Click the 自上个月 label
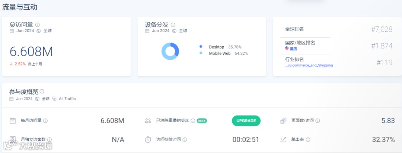 coord(35,64)
